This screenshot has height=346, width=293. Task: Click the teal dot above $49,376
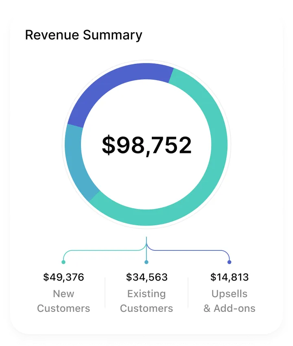tap(63, 262)
